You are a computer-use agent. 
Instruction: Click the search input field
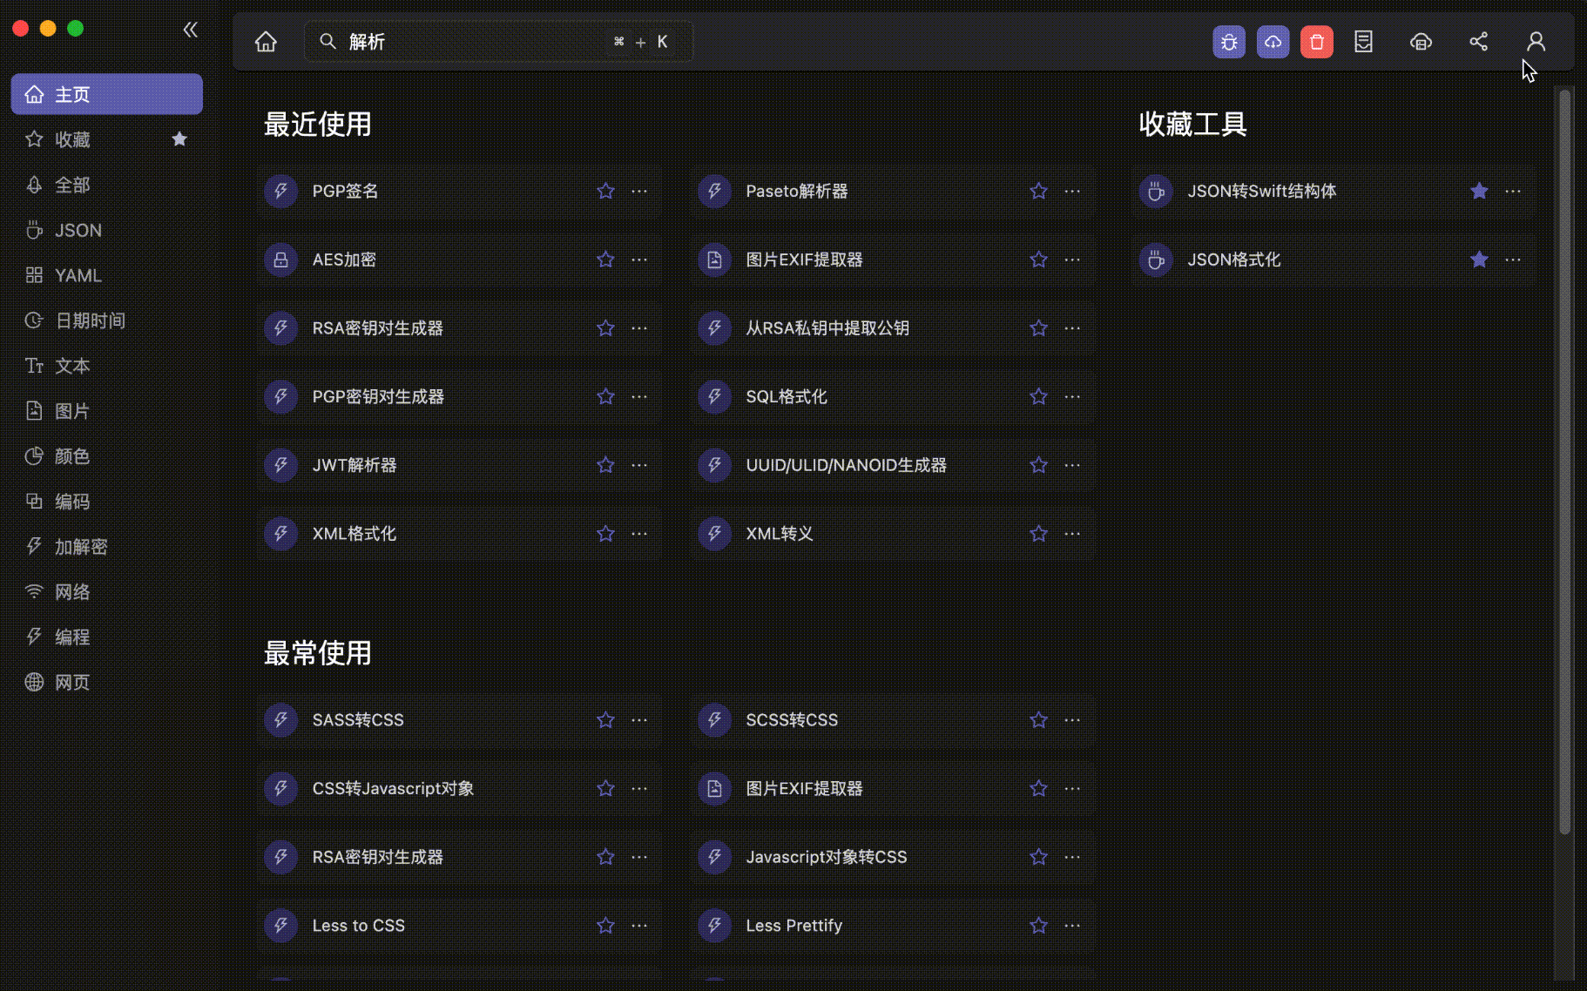point(470,42)
